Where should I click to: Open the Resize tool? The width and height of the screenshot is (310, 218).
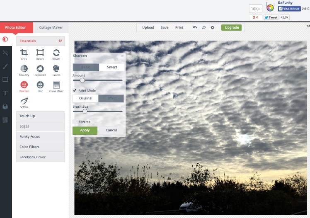(x=40, y=54)
